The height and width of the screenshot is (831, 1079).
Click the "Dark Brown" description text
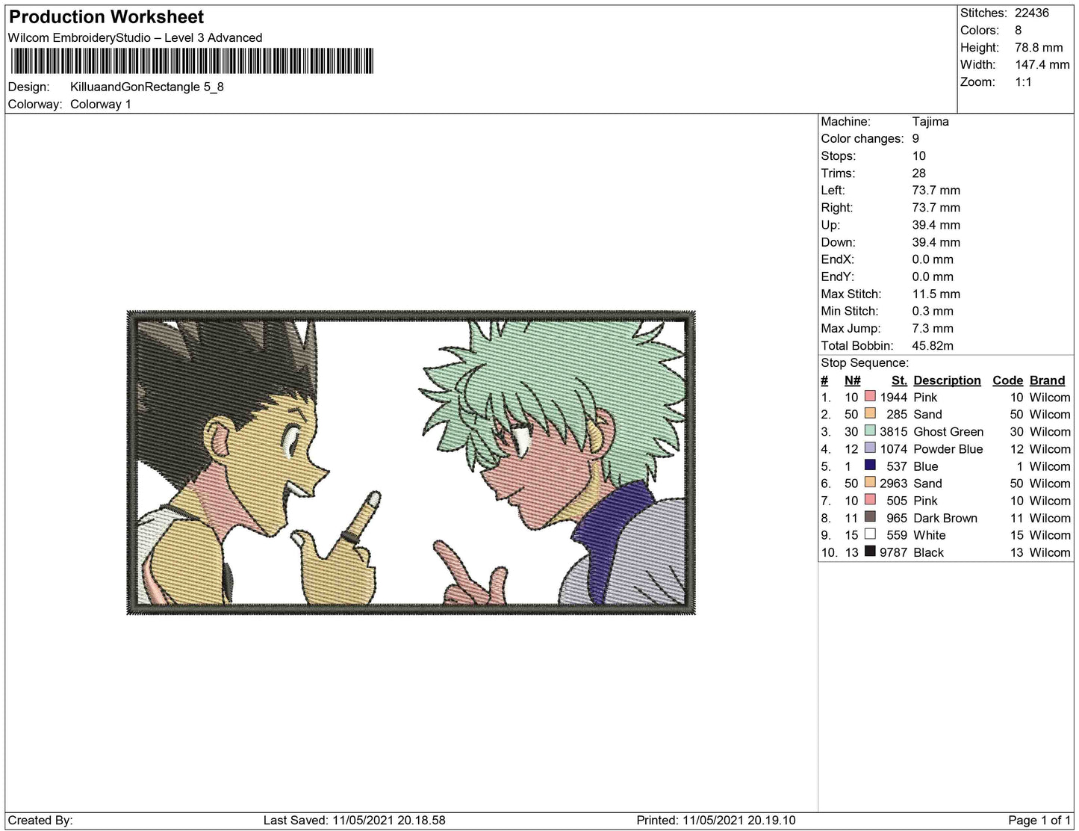(945, 517)
